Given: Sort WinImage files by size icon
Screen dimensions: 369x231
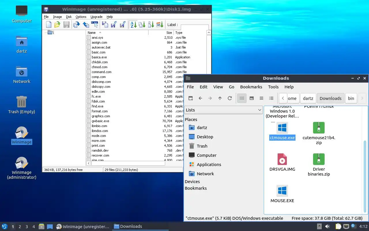Looking at the screenshot, I should point(151,25).
